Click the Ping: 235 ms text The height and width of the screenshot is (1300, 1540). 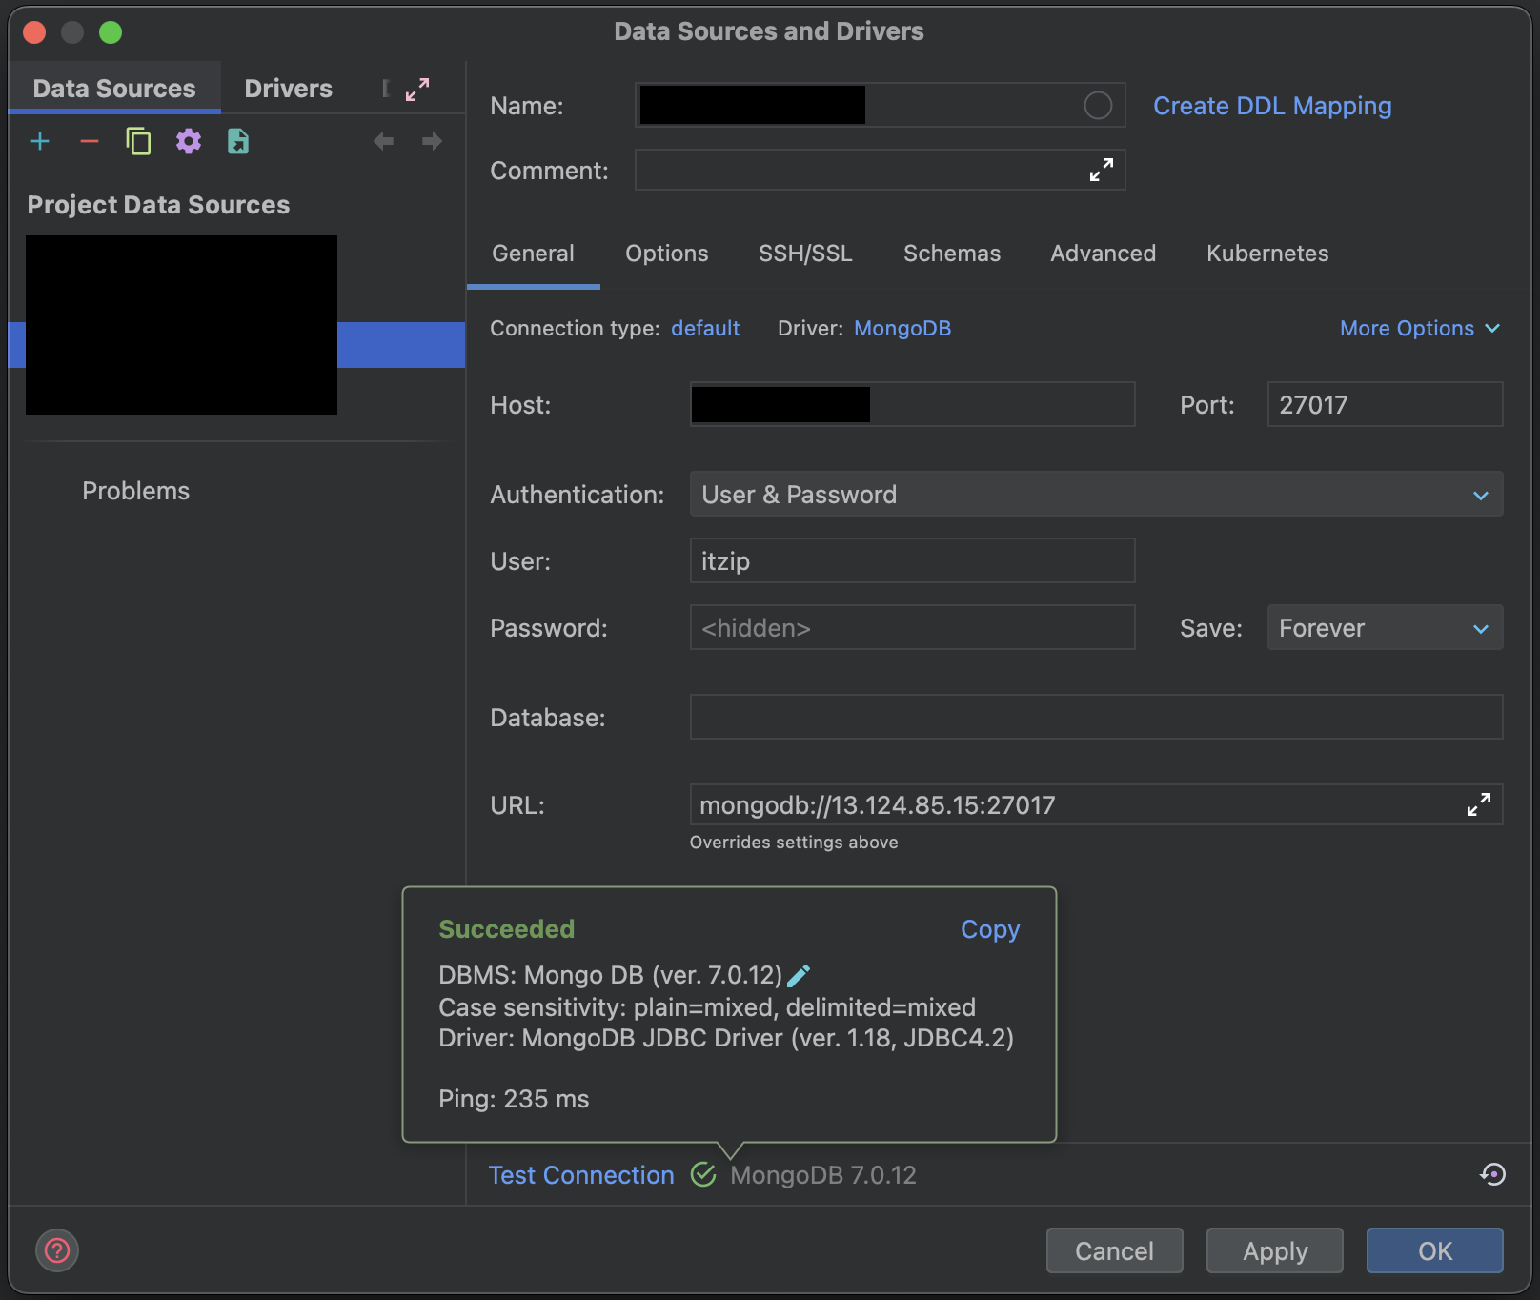click(514, 1100)
